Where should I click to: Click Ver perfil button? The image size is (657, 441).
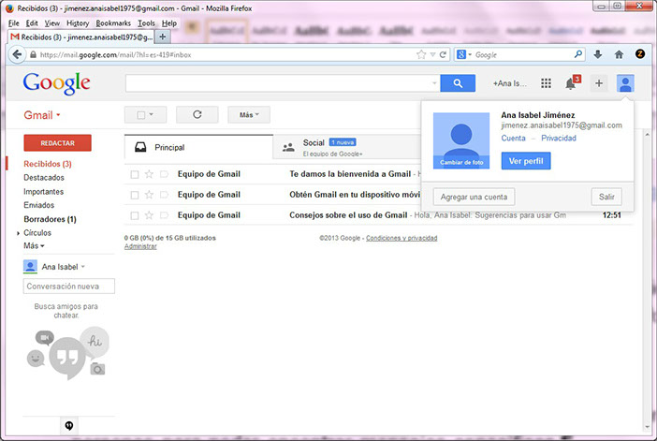(x=526, y=161)
